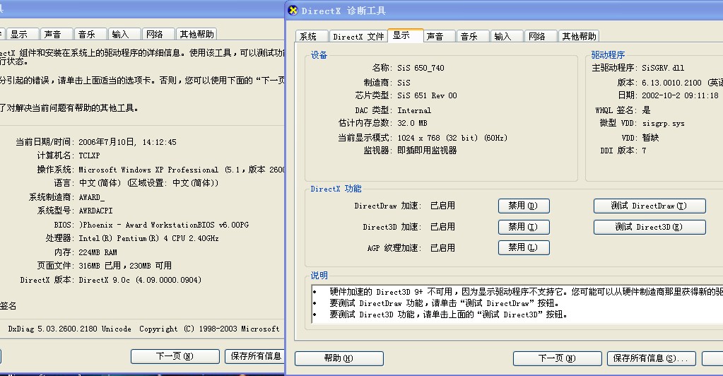Click DirectX 9.0c version text

pyautogui.click(x=140, y=280)
